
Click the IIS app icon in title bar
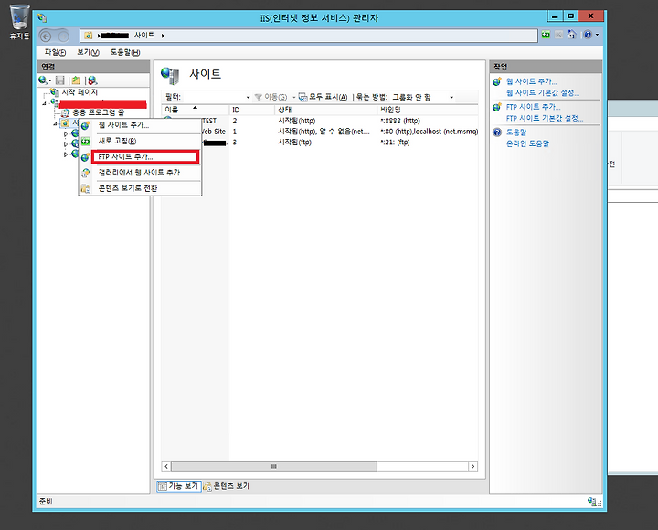[x=42, y=18]
